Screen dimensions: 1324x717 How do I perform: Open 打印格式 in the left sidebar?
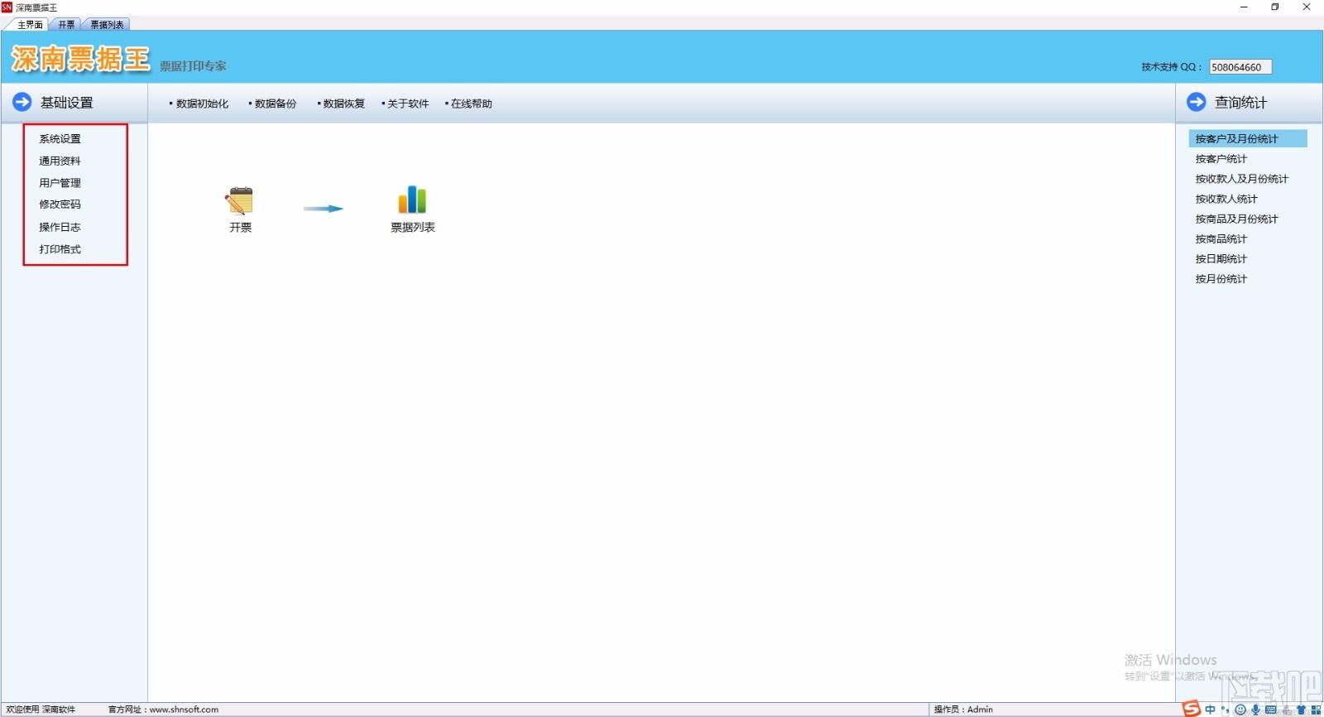click(60, 249)
